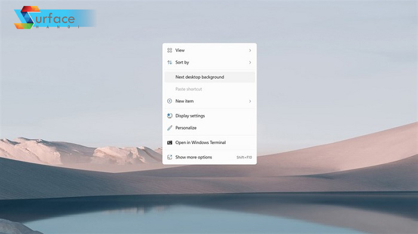Select Open in Windows Terminal
This screenshot has width=418, height=234.
click(x=210, y=142)
